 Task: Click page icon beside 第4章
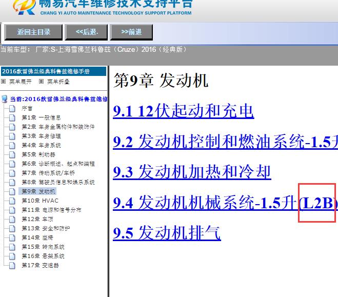(12, 145)
